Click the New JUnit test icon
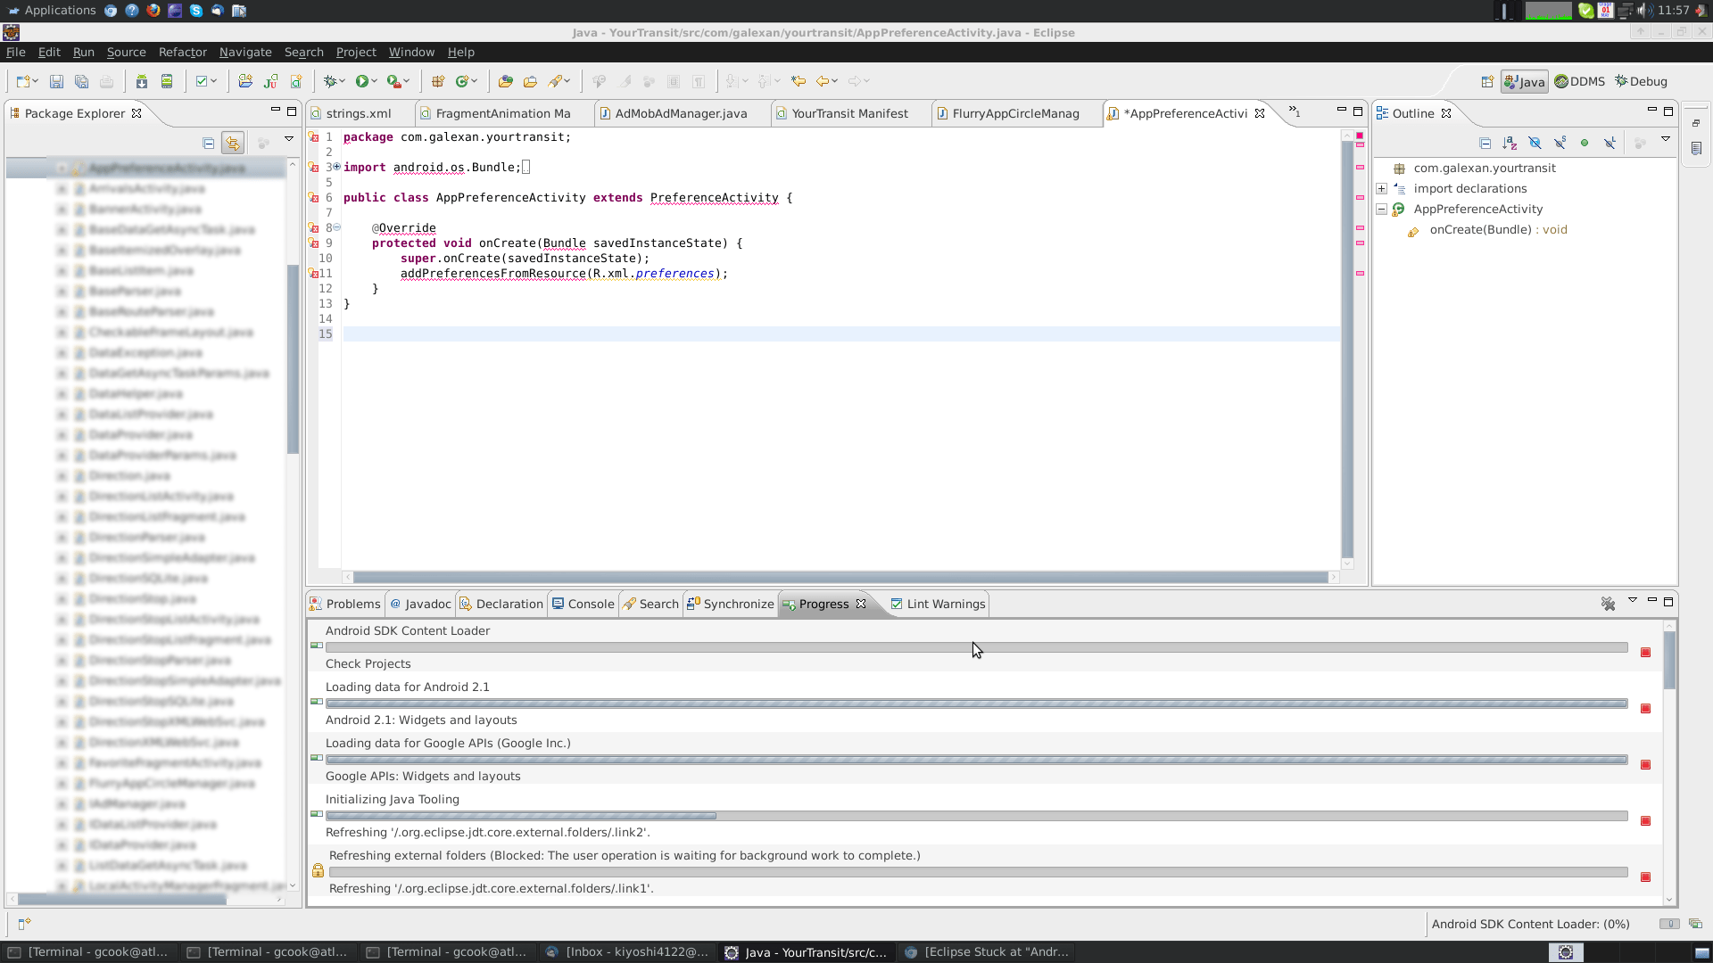The width and height of the screenshot is (1713, 963). point(270,82)
